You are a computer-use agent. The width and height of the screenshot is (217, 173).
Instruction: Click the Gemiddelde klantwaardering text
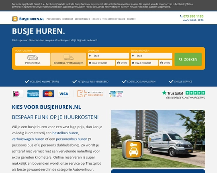(x=186, y=98)
